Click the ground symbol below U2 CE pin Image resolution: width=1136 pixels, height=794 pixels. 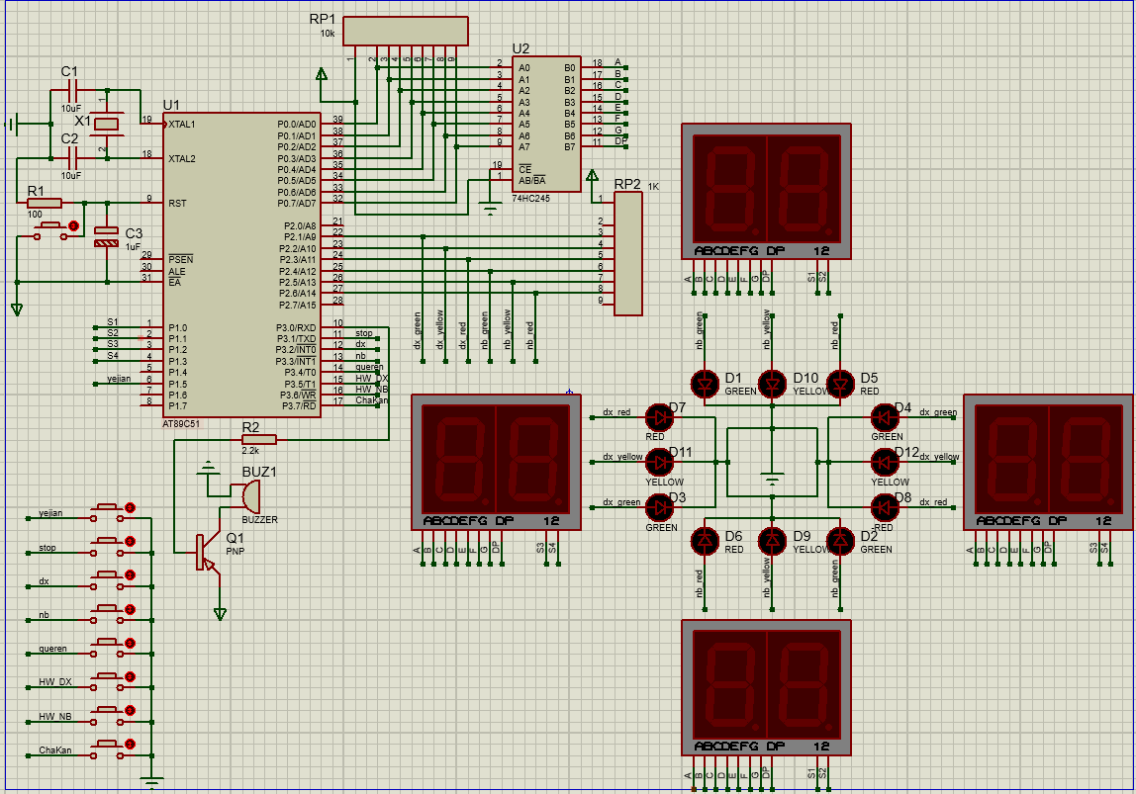pos(491,209)
